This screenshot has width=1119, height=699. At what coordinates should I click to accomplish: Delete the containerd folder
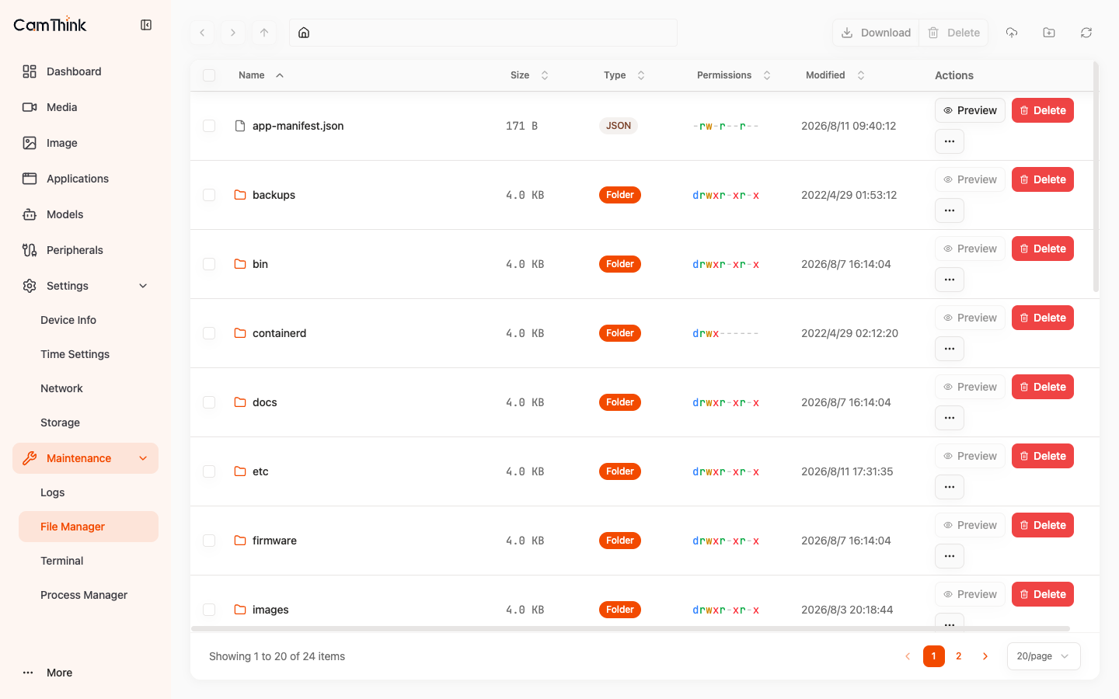(1043, 318)
